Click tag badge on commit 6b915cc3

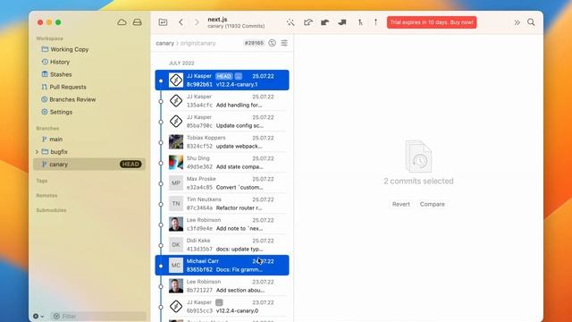tap(219, 302)
